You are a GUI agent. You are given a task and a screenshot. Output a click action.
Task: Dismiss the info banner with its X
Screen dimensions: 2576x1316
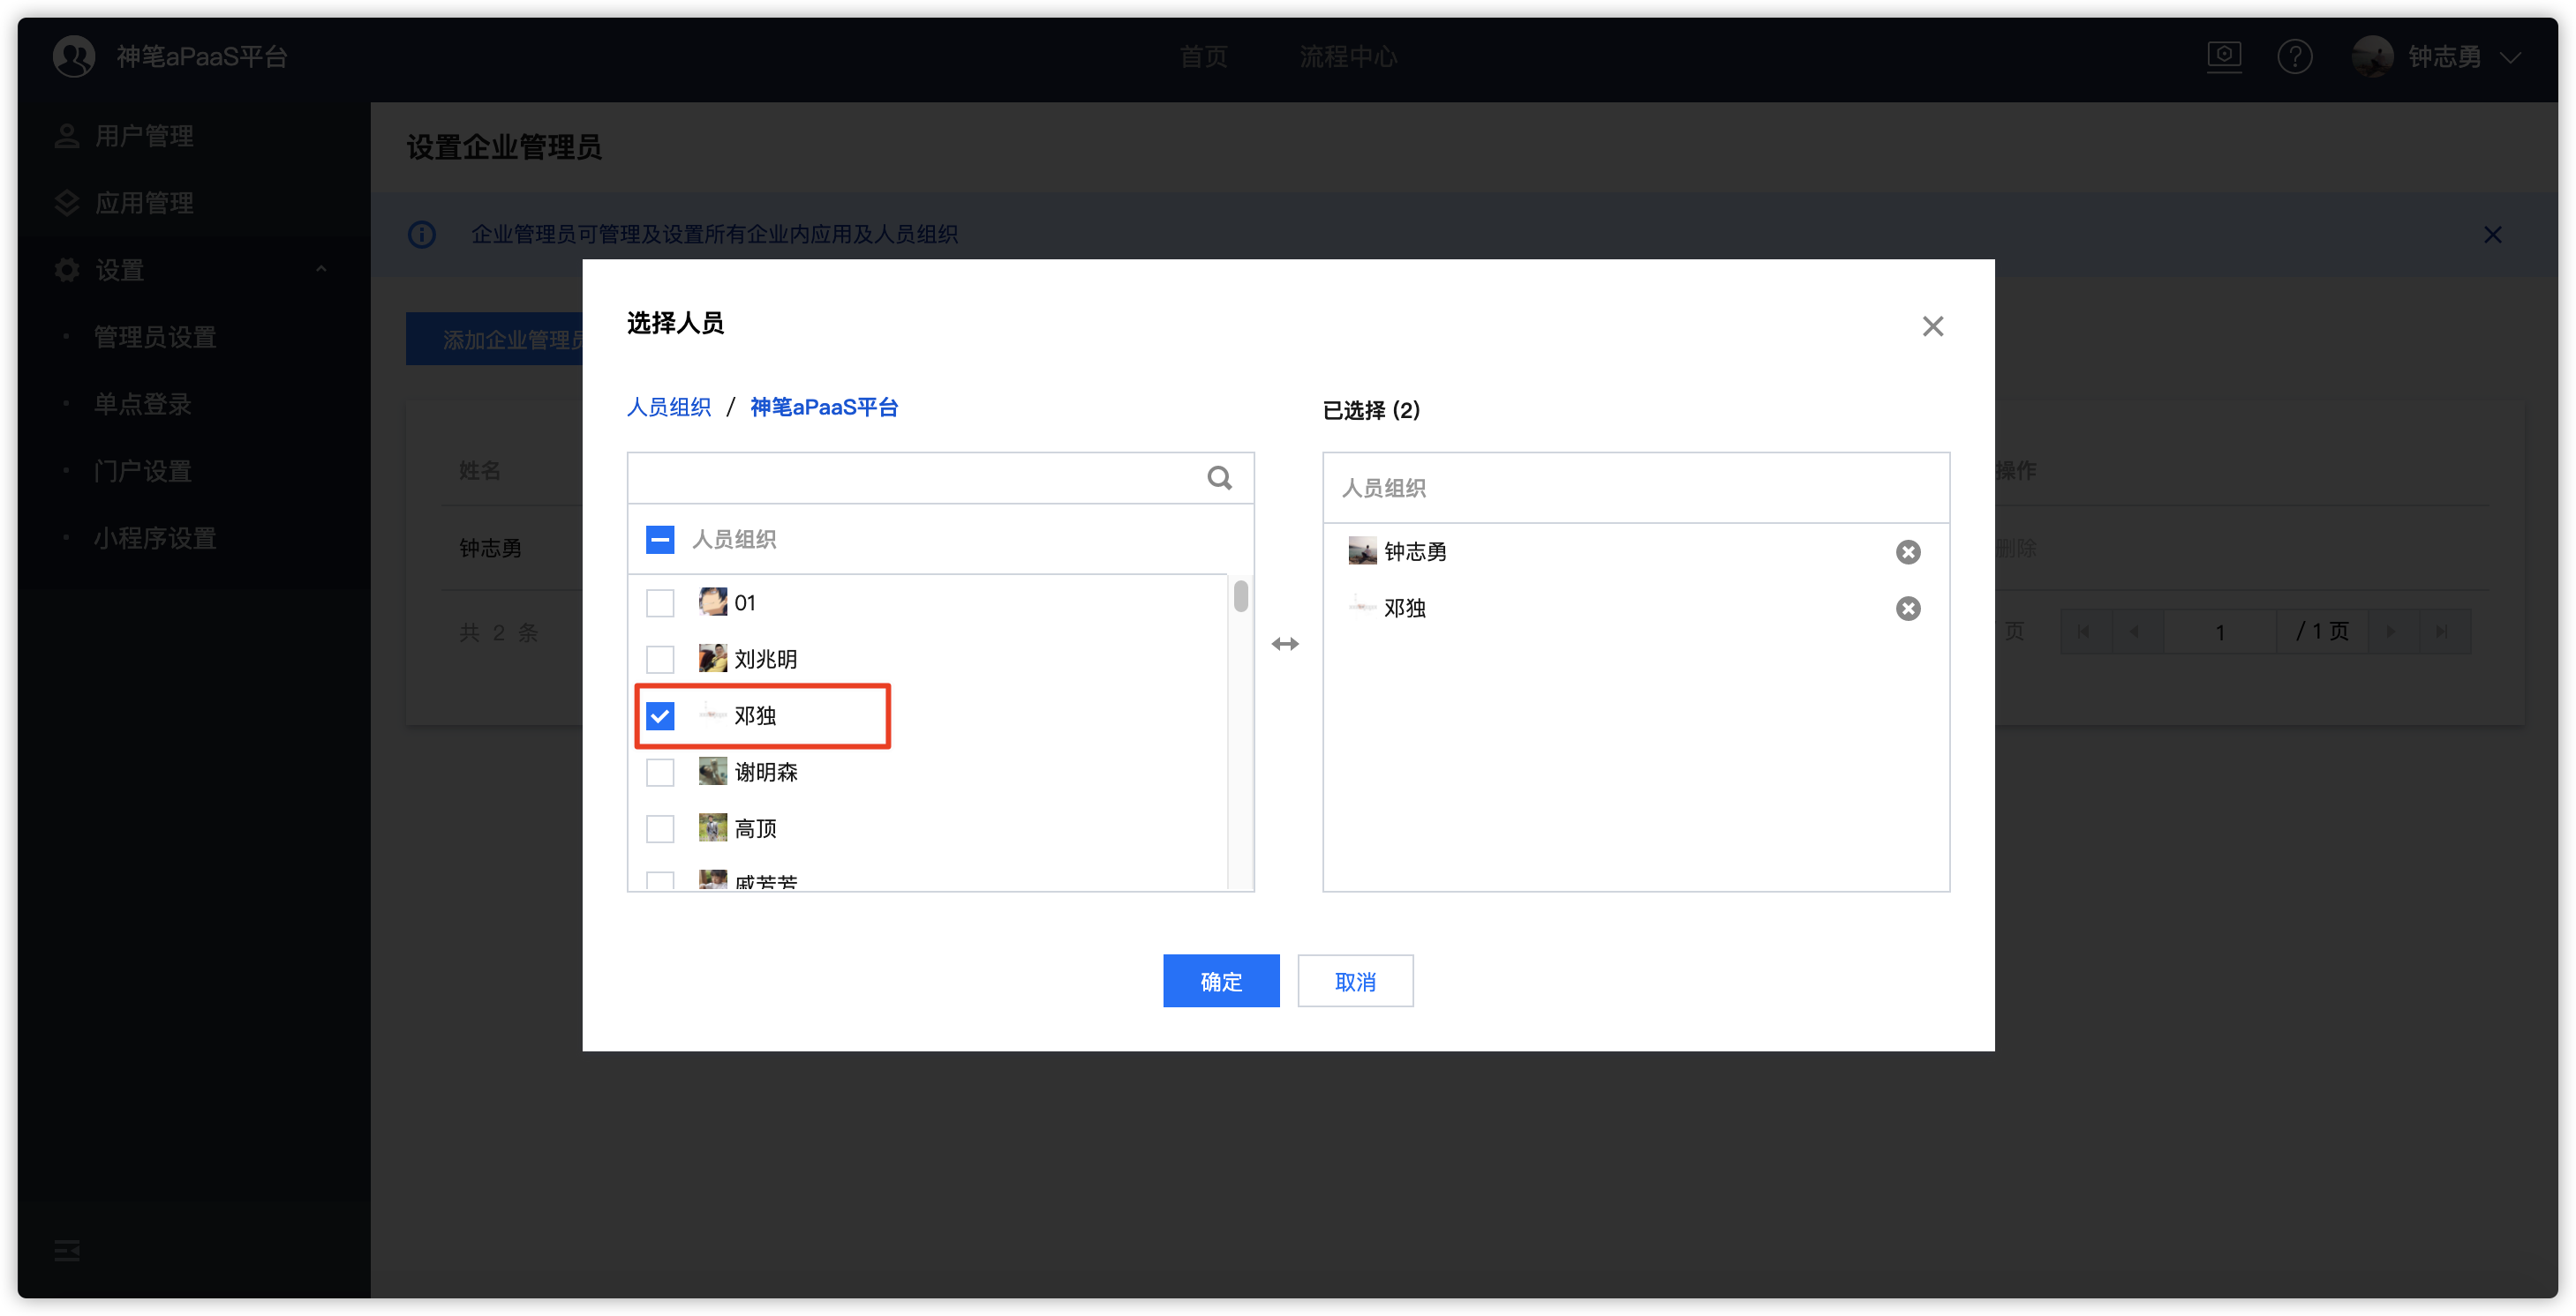[2492, 234]
